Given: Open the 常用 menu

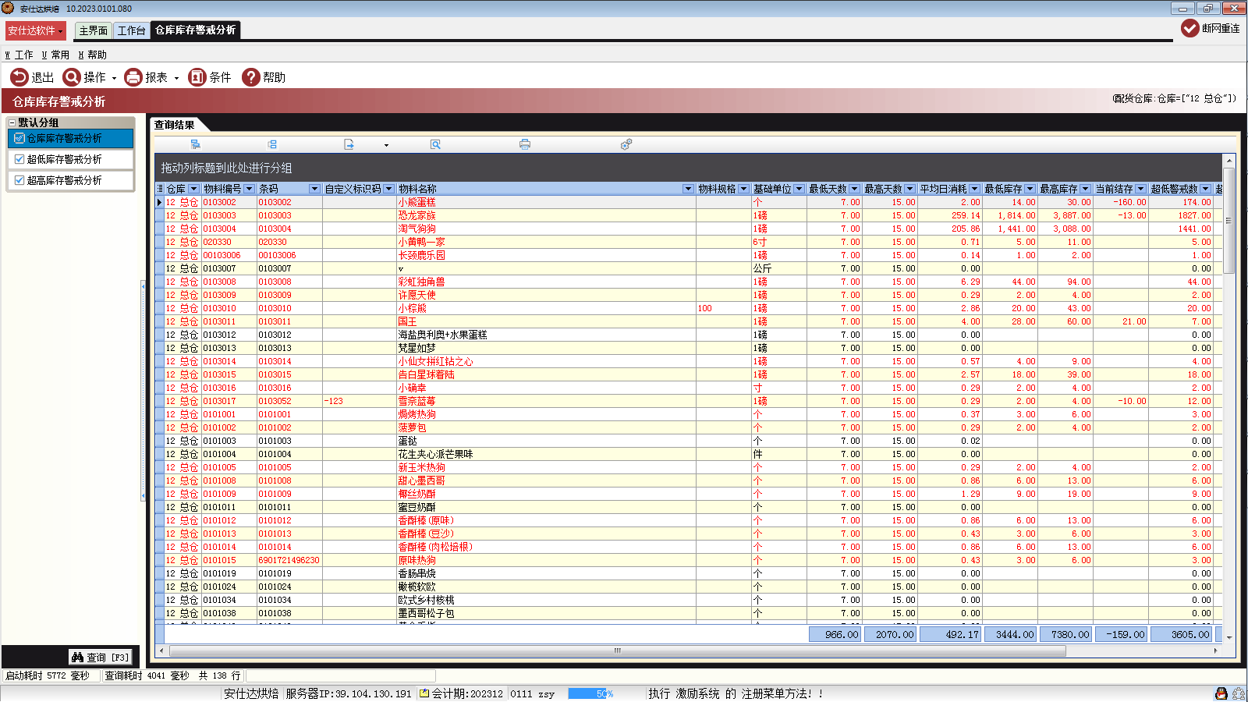Looking at the screenshot, I should (55, 55).
